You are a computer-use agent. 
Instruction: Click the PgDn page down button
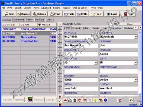pos(39,100)
